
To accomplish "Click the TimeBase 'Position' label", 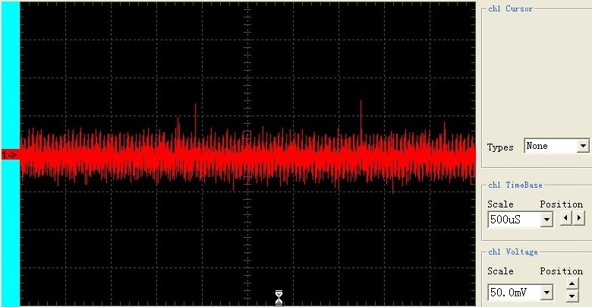I will pyautogui.click(x=562, y=204).
